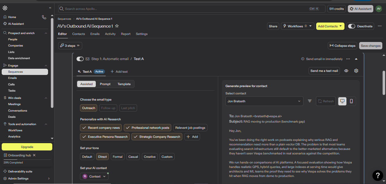Click Send me a test mail

[324, 71]
